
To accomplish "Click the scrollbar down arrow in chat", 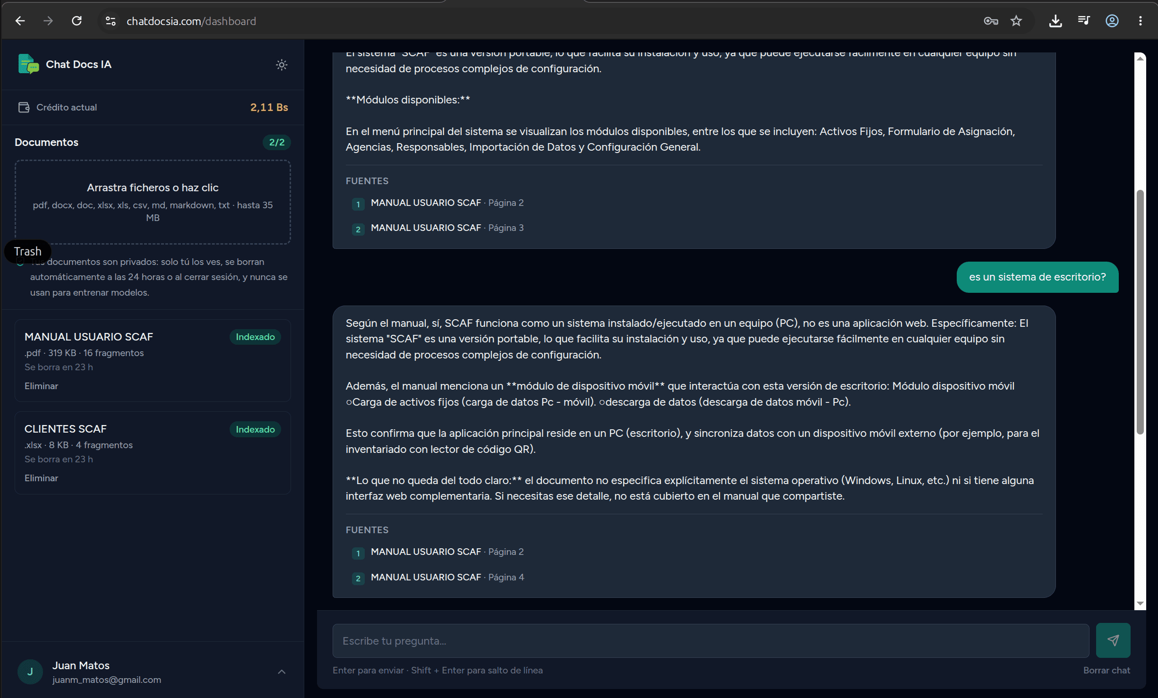I will [1141, 603].
